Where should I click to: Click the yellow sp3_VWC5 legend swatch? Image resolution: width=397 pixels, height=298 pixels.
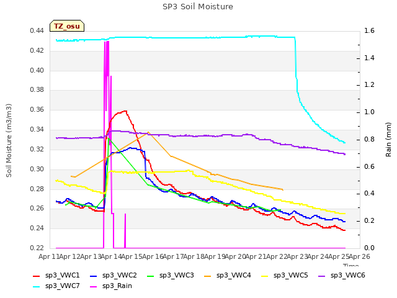click(x=265, y=276)
